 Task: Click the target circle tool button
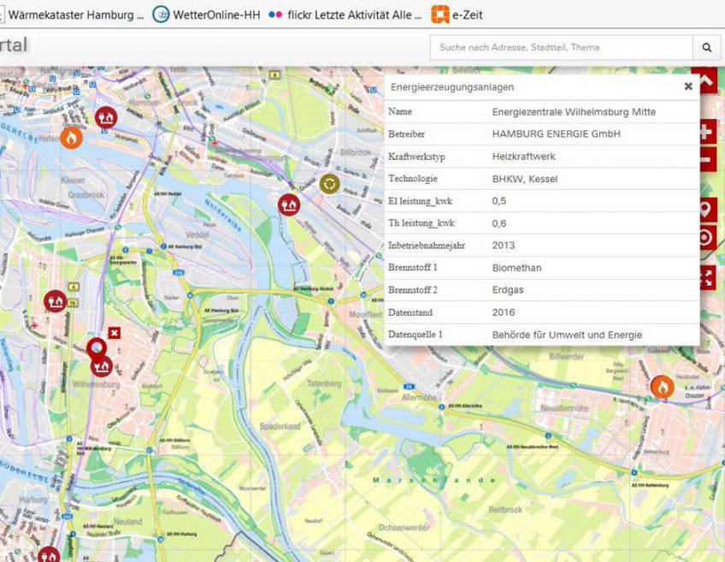[706, 238]
